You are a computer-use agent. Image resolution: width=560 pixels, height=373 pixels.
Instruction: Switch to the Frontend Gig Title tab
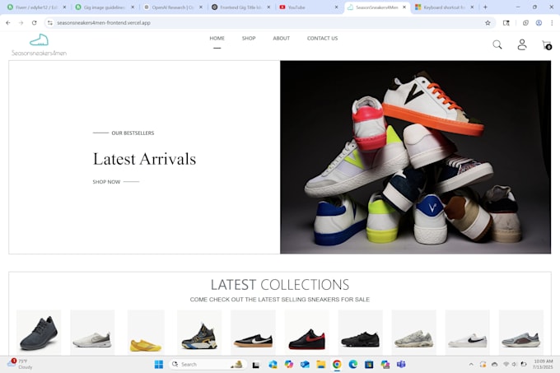click(240, 7)
